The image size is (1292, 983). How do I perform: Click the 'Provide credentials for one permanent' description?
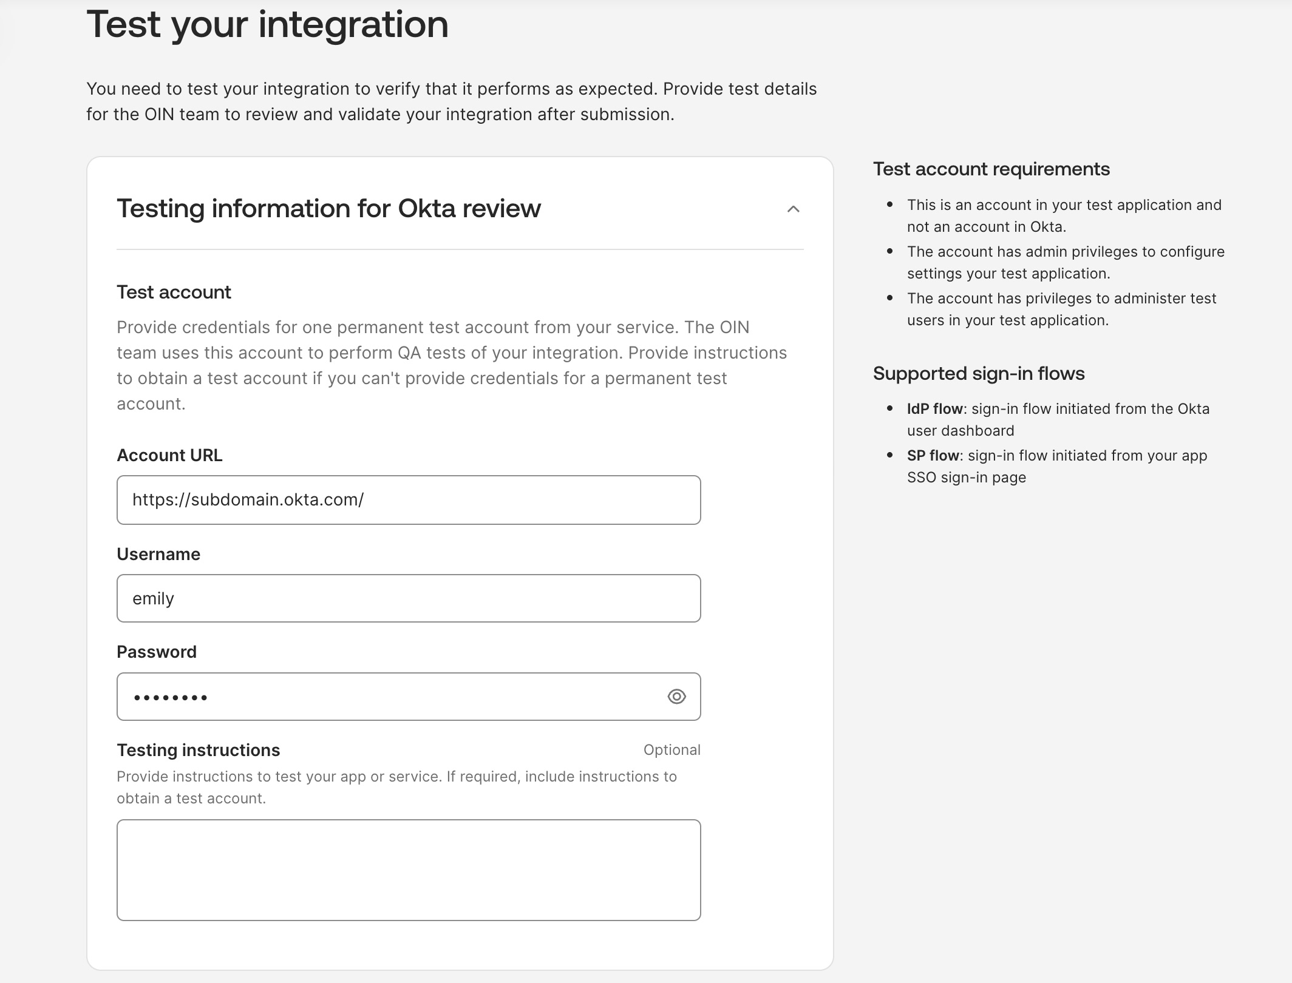[x=452, y=365]
